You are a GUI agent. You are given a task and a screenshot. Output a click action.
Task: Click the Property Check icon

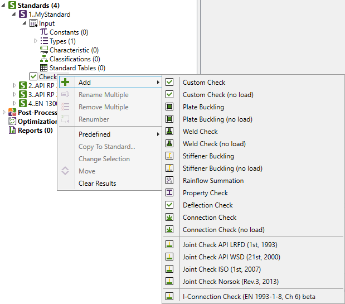169,192
